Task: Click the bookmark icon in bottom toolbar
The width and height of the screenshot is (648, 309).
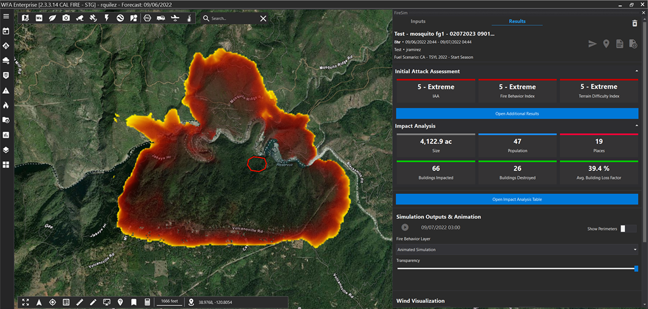Action: 133,303
